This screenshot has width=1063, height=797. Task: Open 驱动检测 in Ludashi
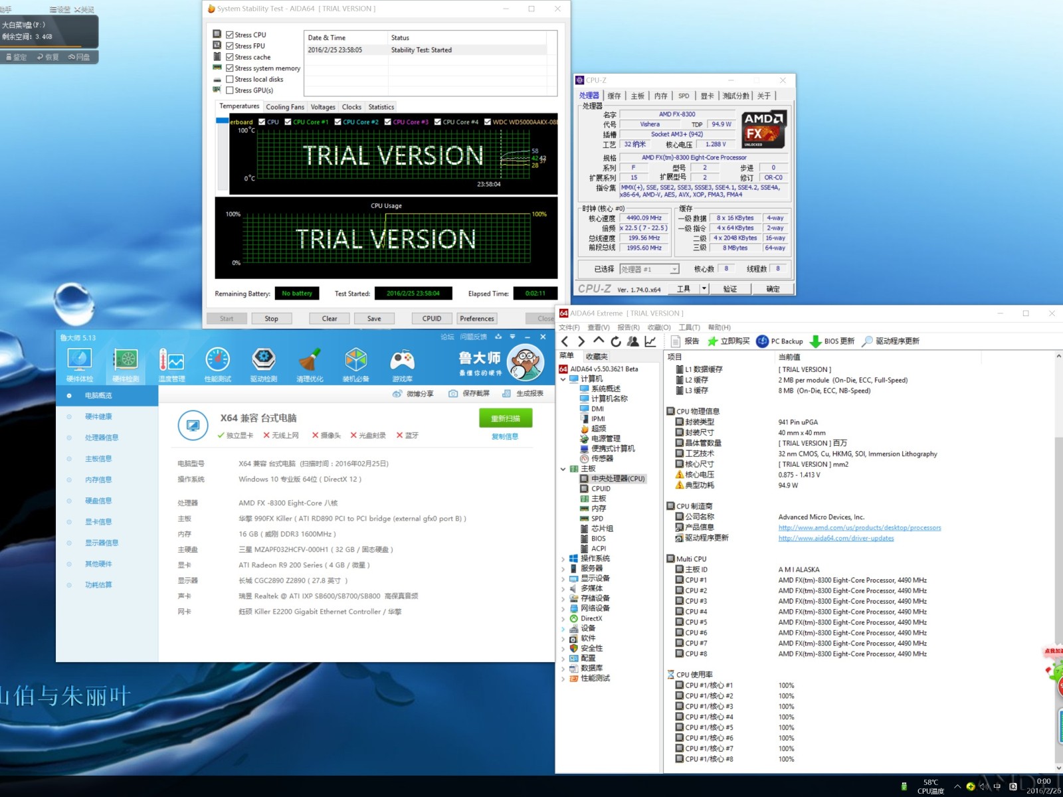[x=263, y=365]
